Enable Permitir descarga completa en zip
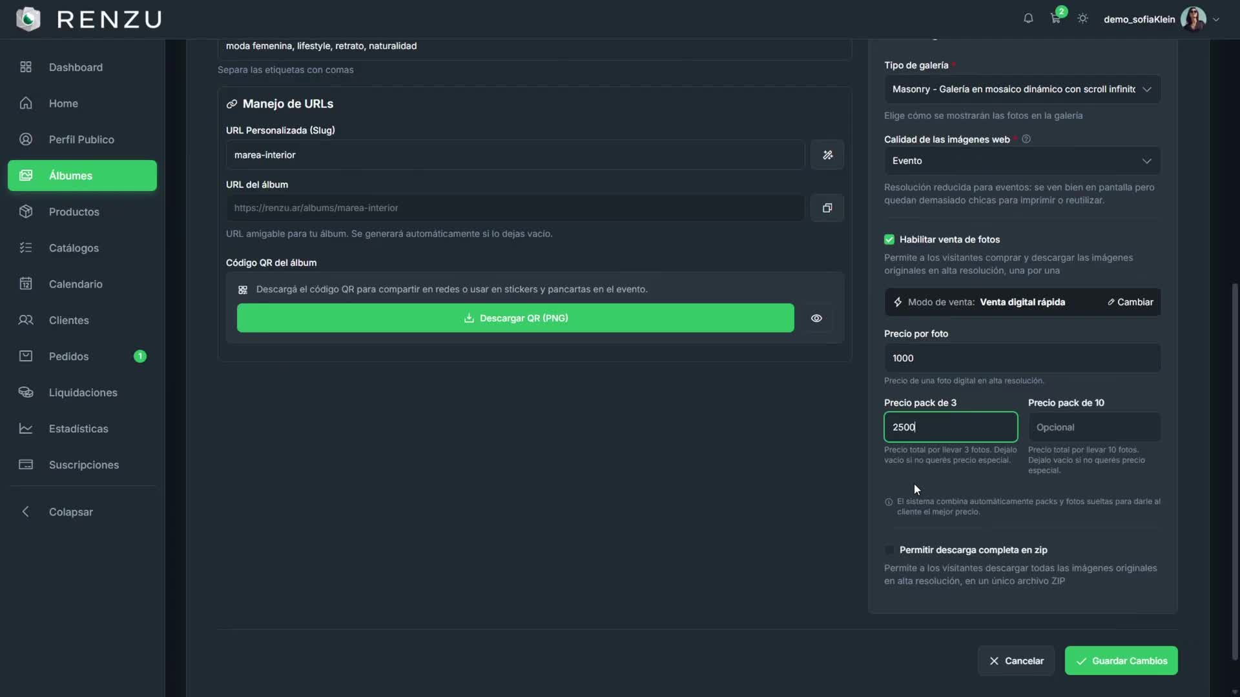The image size is (1240, 697). pyautogui.click(x=889, y=550)
